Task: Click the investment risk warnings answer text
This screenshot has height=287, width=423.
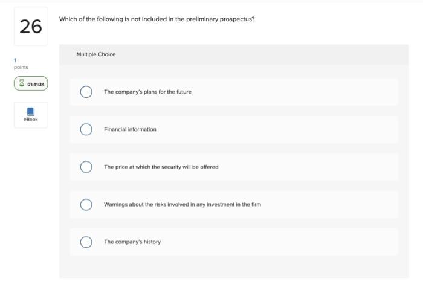Action: [182, 204]
